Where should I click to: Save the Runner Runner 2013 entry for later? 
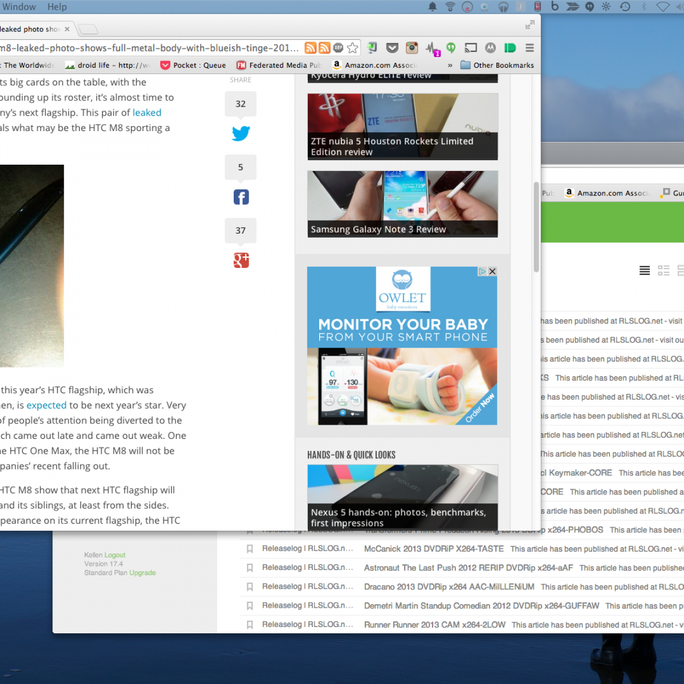tap(250, 625)
